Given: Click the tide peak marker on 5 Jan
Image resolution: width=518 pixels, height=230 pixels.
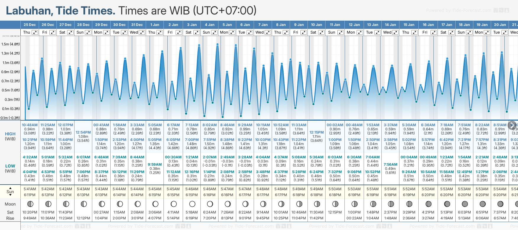Looking at the screenshot, I should [x=236, y=45].
